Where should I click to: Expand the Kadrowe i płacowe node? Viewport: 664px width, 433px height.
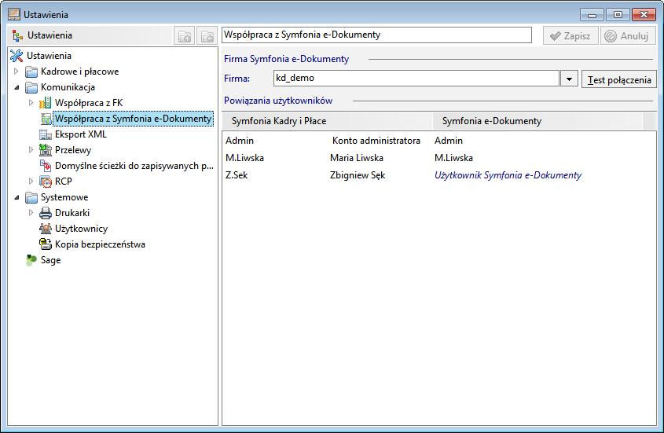pyautogui.click(x=16, y=72)
